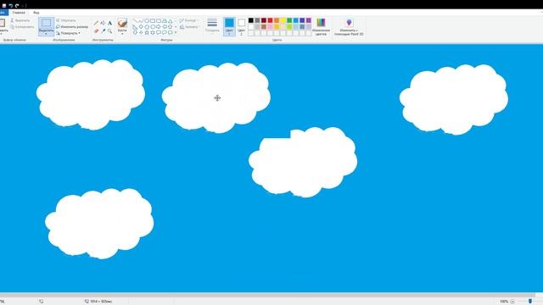Viewport: 543px width, 305px height.
Task: Switch to the Home ribbon tab
Action: tap(19, 13)
